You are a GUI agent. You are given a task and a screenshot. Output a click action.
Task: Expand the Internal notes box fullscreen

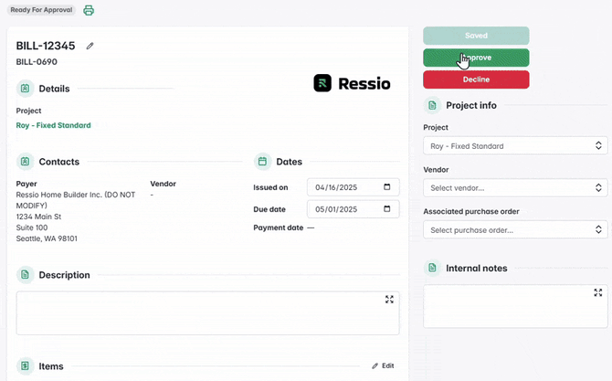click(598, 293)
